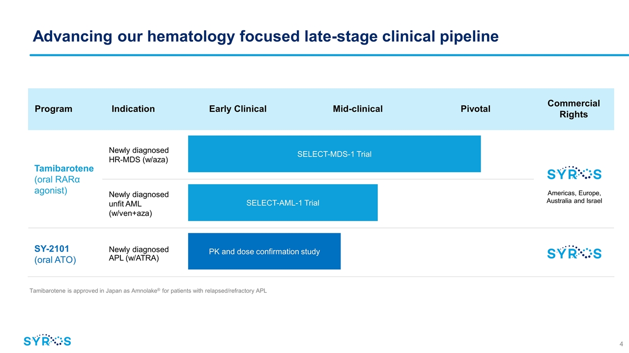Click the Tamibarotene program name
Screen dimensions: 629x353
pyautogui.click(x=64, y=168)
